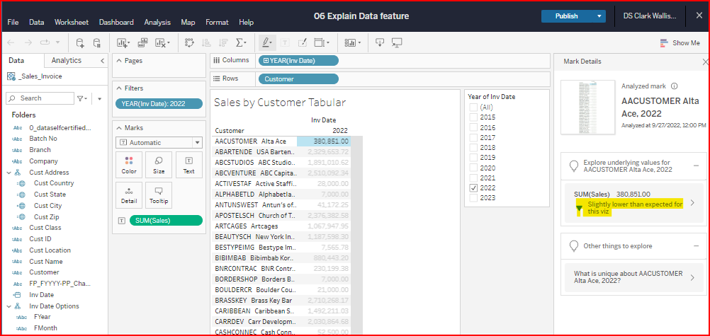The image size is (710, 336).
Task: Open the Tooltip mark card
Action: (x=159, y=194)
